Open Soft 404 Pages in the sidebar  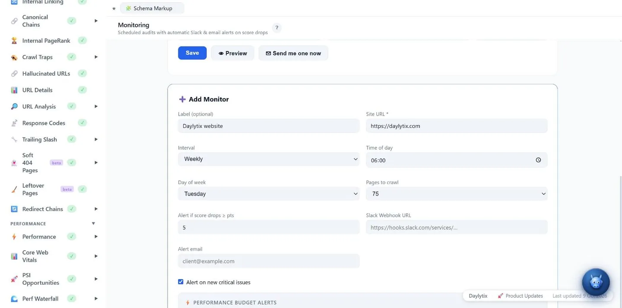(x=30, y=163)
